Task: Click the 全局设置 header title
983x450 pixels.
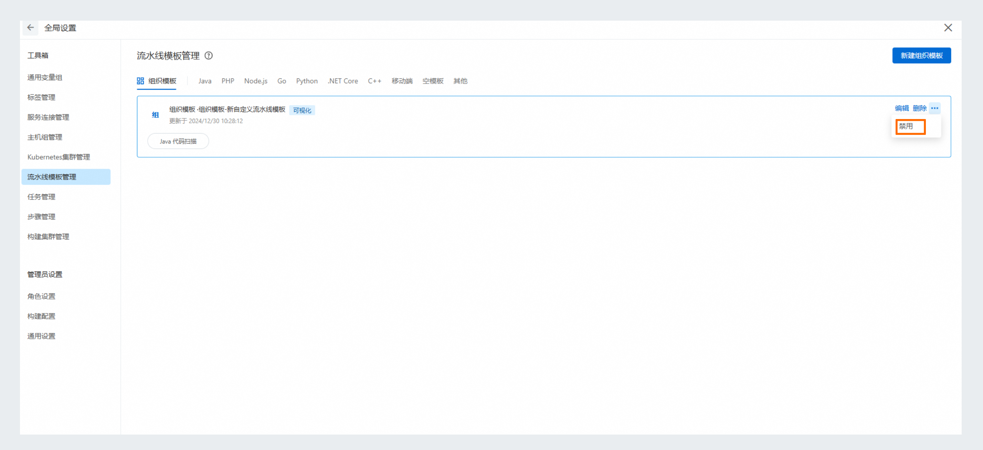Action: click(x=60, y=28)
